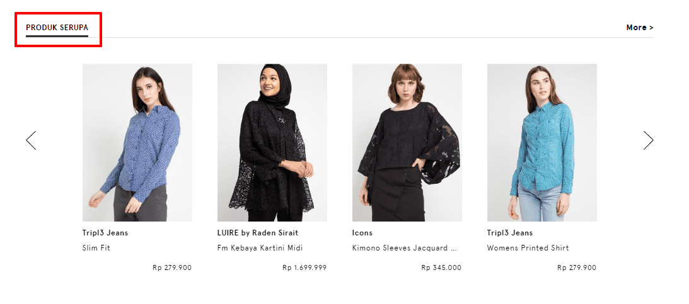Open the turquoise printed shirt photo

542,142
